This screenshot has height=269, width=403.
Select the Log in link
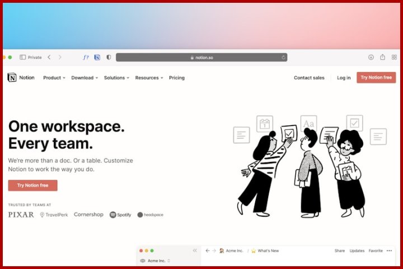tap(344, 78)
